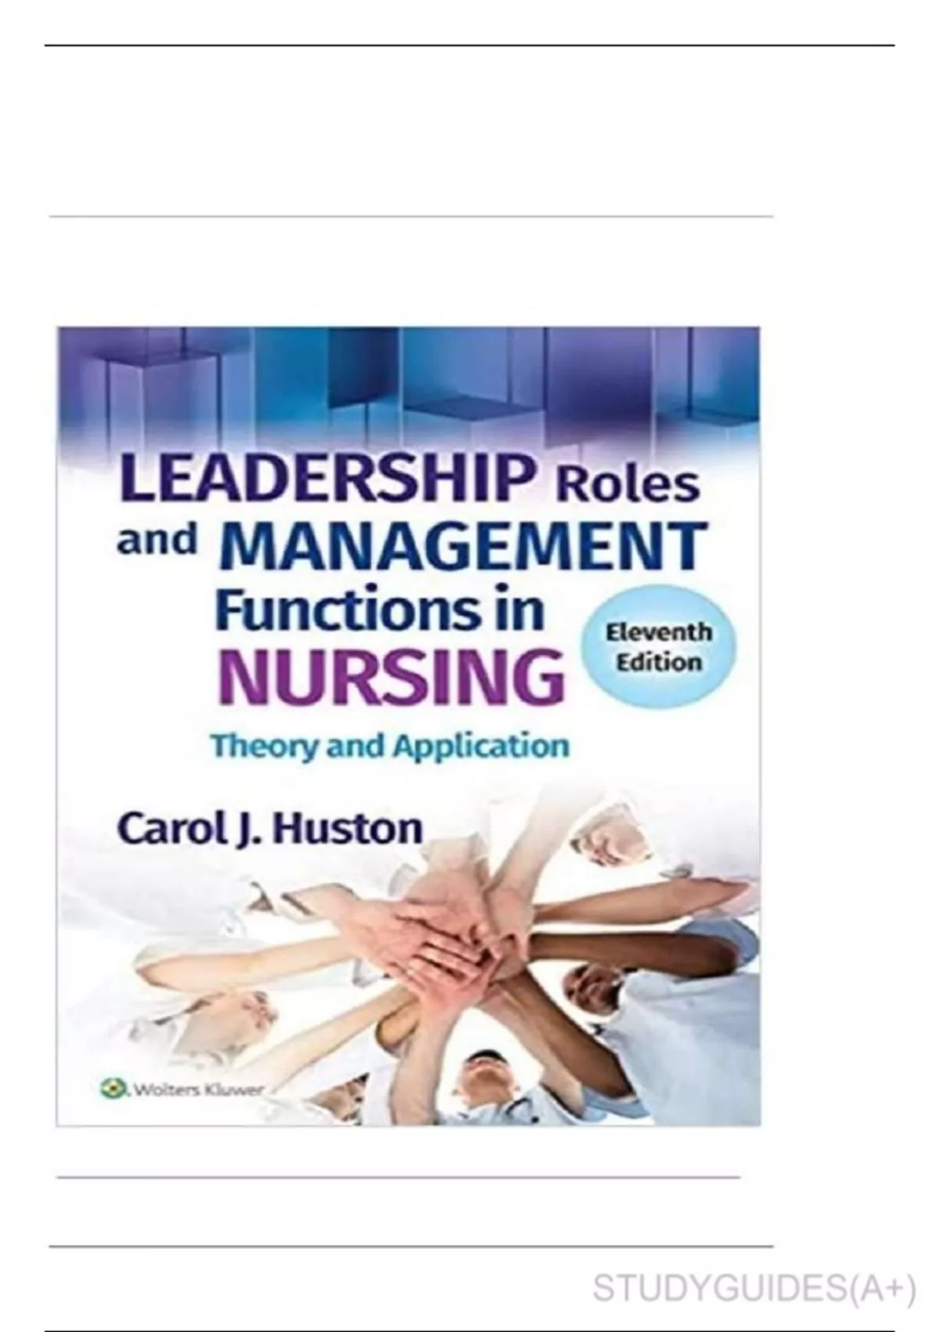Click the thick horizontal rule at page top
The width and height of the screenshot is (940, 1332).
[469, 45]
